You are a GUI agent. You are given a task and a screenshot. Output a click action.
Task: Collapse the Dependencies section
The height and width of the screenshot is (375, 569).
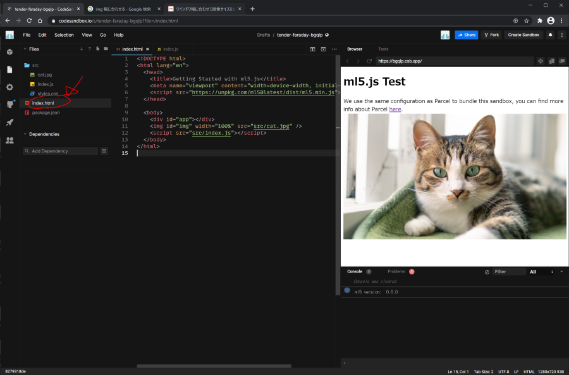(25, 134)
